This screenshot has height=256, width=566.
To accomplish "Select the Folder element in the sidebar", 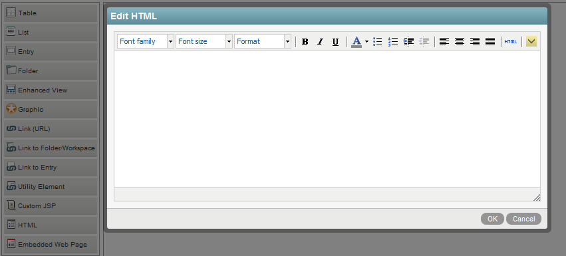I will (x=51, y=70).
